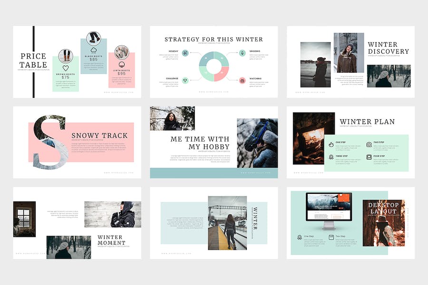Click the horse photo in hobby slide

point(257,143)
